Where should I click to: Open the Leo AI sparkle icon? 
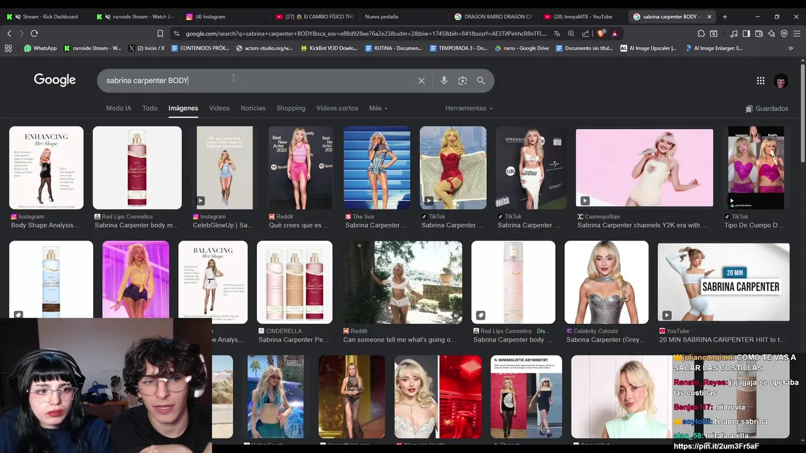(x=771, y=33)
